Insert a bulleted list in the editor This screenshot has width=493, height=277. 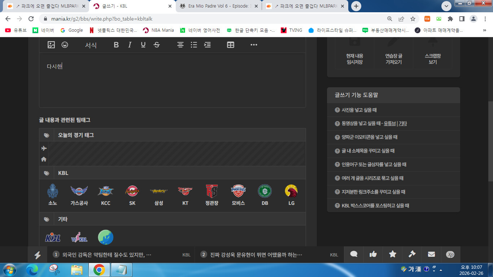(x=194, y=45)
